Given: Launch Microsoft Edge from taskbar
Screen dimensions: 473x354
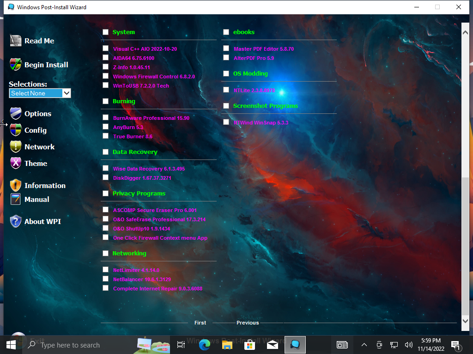Looking at the screenshot, I should [x=205, y=345].
